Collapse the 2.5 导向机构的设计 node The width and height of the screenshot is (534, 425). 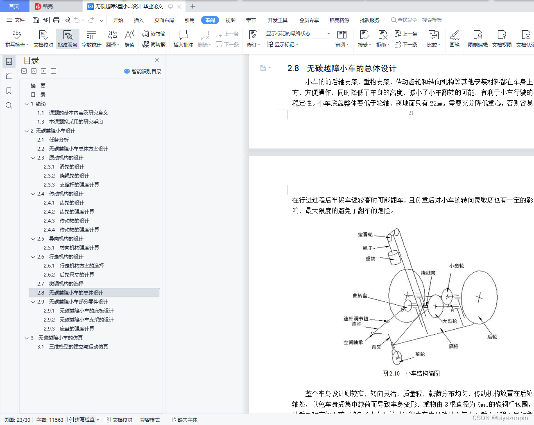point(33,239)
